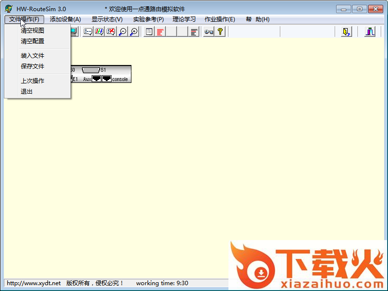Image resolution: width=388 pixels, height=291 pixels.
Task: Click the router's console port
Action: [x=107, y=79]
